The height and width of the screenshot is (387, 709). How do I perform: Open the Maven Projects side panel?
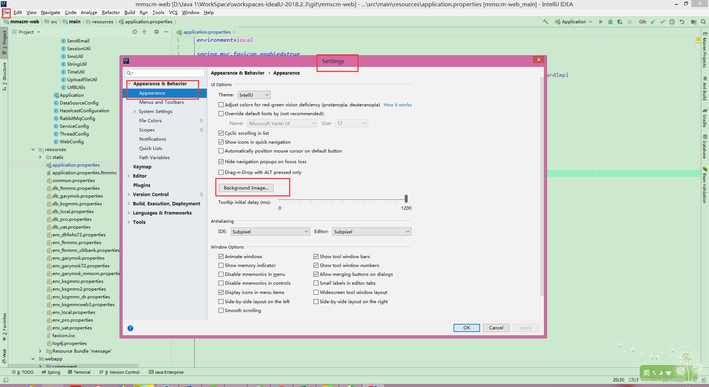click(x=705, y=50)
